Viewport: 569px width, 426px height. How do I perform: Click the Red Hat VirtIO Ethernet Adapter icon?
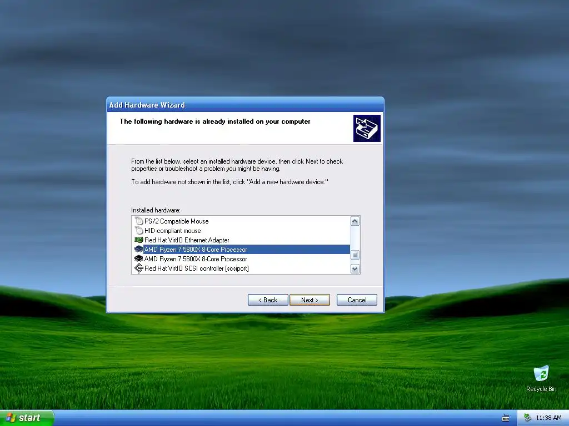[139, 240]
